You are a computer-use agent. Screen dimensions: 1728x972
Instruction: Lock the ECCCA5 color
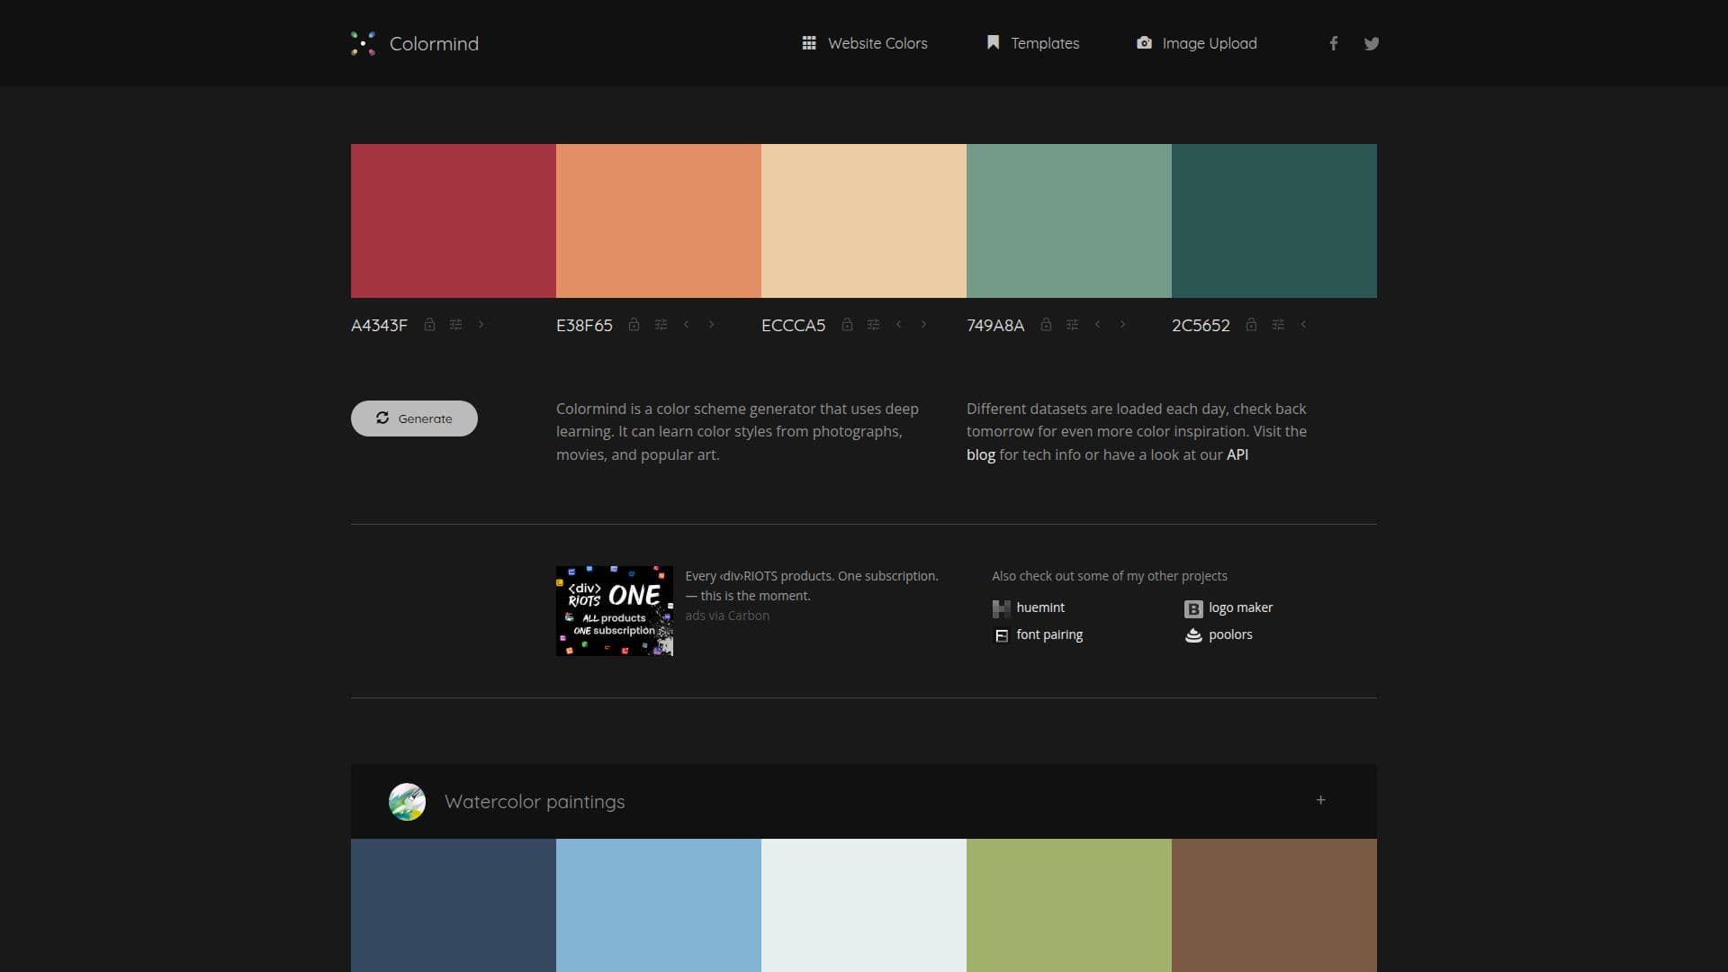pyautogui.click(x=848, y=325)
